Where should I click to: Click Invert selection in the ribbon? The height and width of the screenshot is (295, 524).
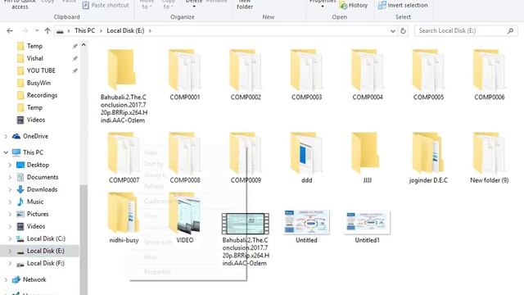(x=403, y=6)
